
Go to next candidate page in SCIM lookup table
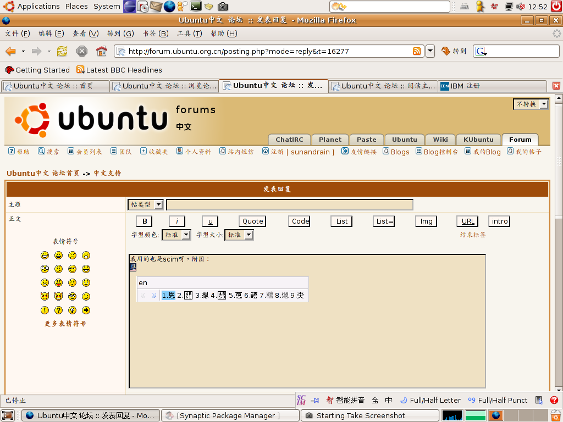(154, 295)
